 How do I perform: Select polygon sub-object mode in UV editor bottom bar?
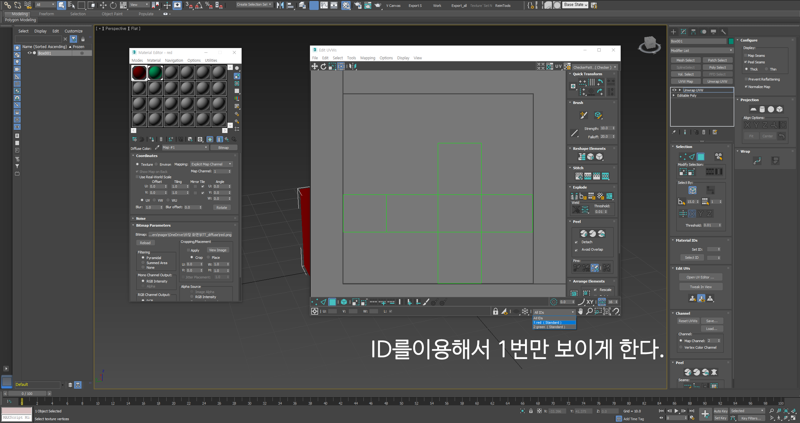tap(332, 302)
